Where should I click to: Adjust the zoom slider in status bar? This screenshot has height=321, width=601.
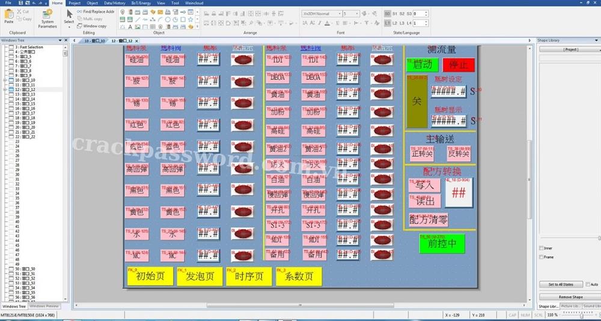point(581,315)
